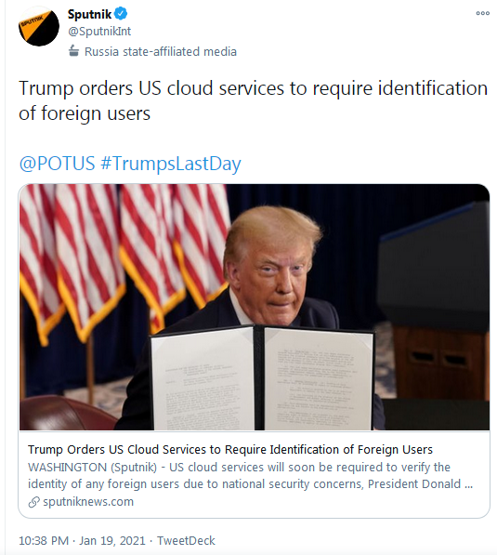The height and width of the screenshot is (555, 497).
Task: Click the blue verified checkmark badge
Action: [121, 14]
